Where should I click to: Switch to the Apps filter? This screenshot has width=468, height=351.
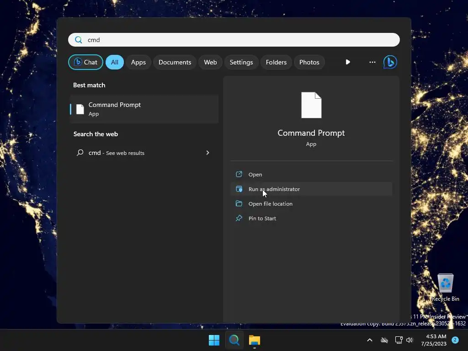click(x=138, y=62)
